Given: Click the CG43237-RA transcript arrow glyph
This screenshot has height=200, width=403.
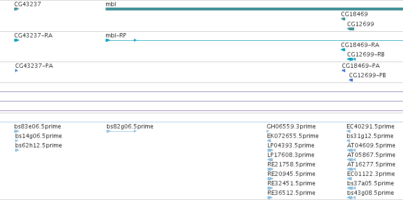Looking at the screenshot, I should pyautogui.click(x=17, y=40).
